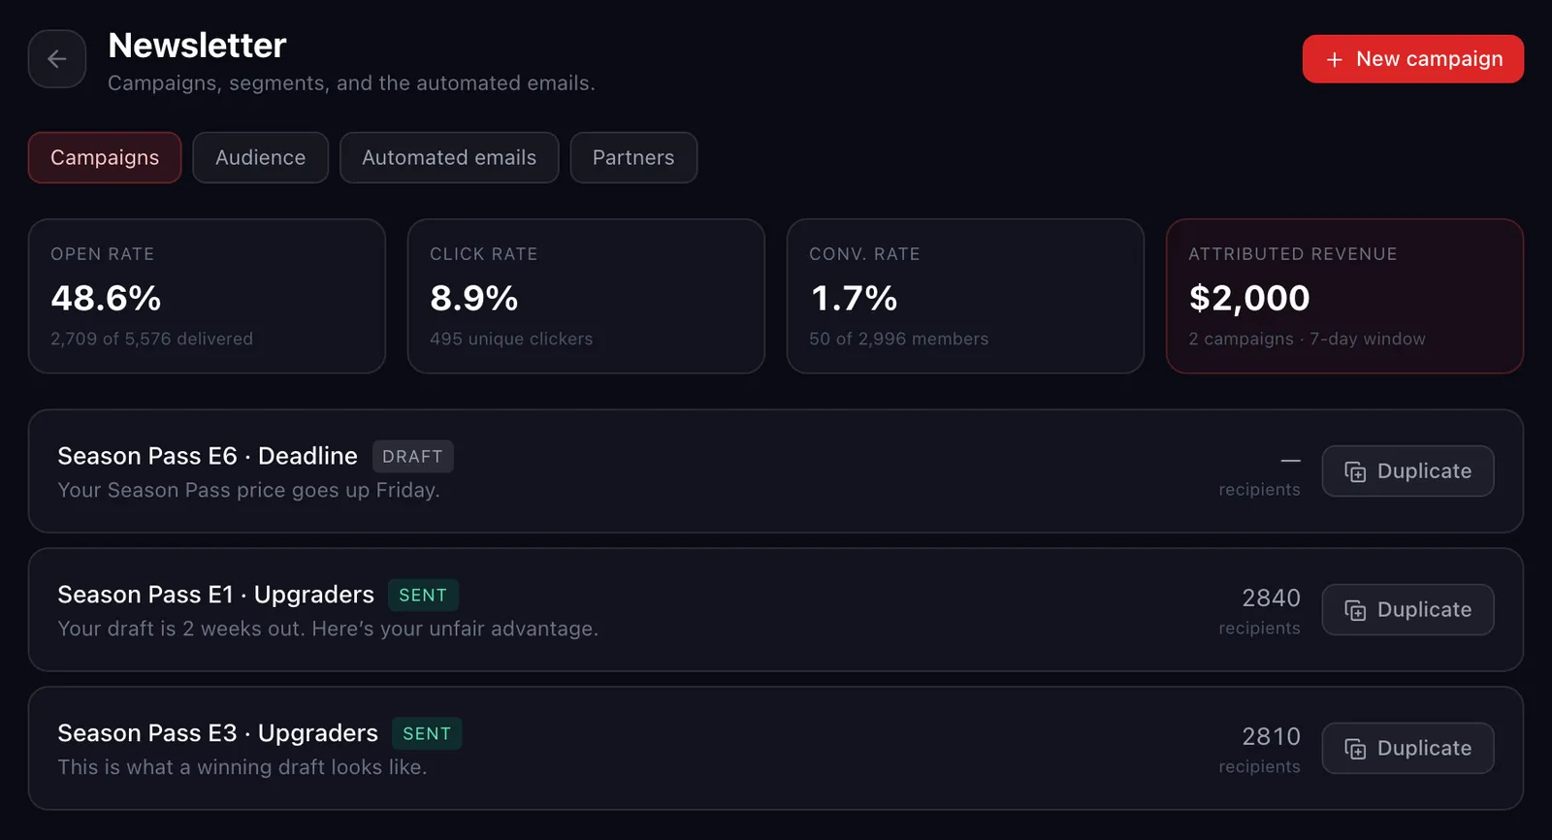Viewport: 1552px width, 840px height.
Task: Click the subject line 'Your Season Pass price goes up Friday.'
Action: [248, 490]
